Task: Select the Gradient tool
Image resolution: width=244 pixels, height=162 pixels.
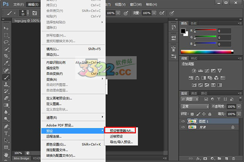Action: pyautogui.click(x=6, y=105)
